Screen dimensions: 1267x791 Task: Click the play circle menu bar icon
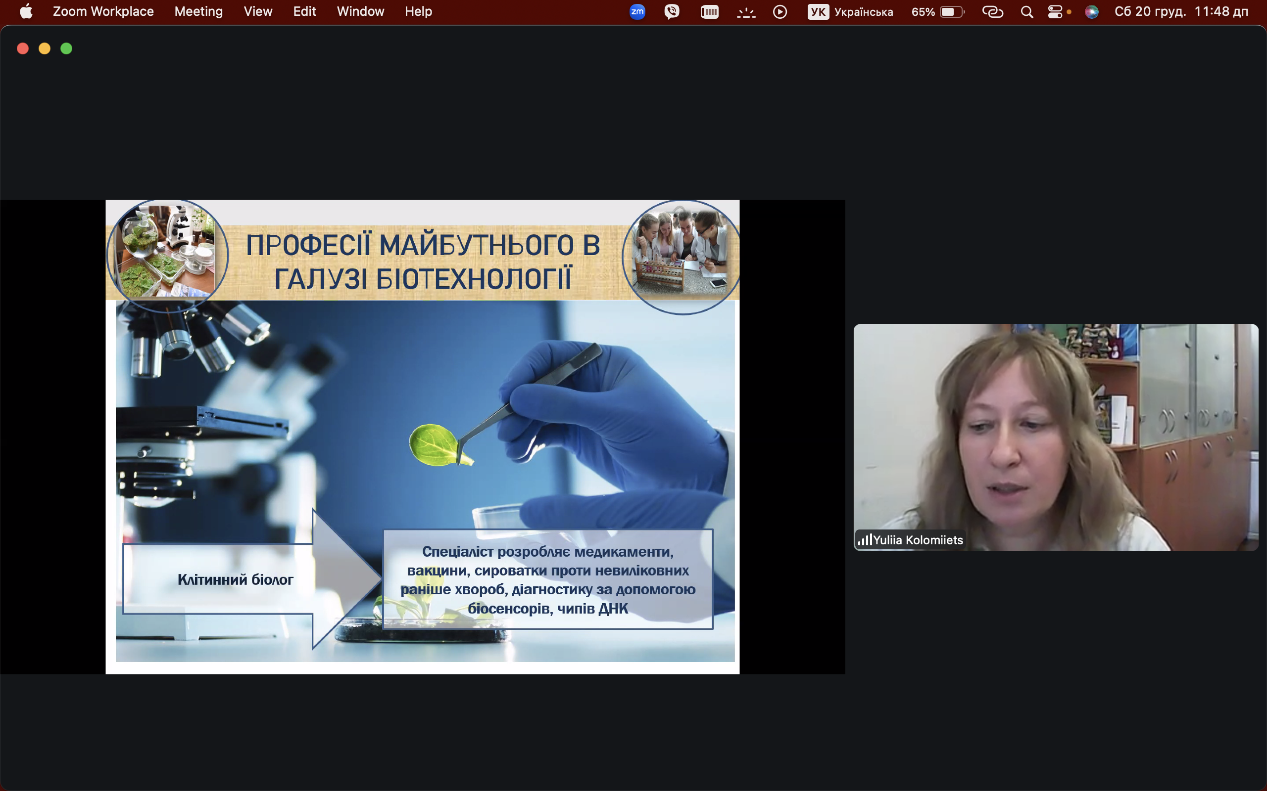pyautogui.click(x=780, y=11)
